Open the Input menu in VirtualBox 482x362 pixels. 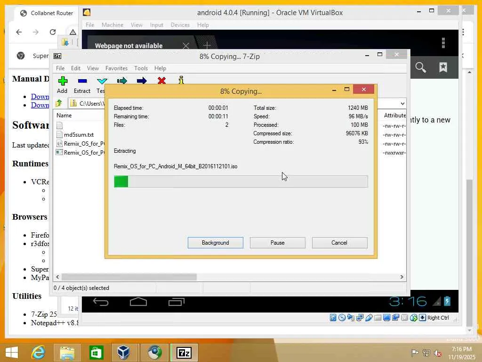pos(156,25)
